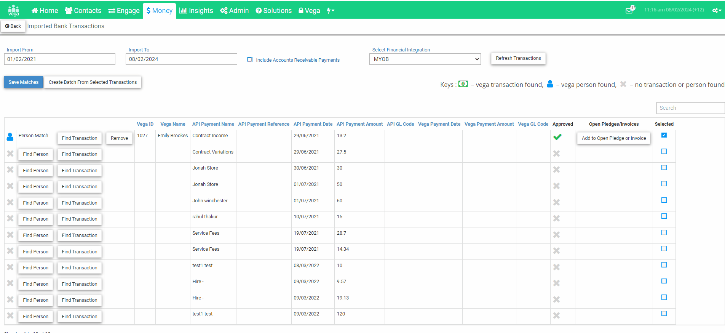Check Selected box for test1 test 120 row

664,313
